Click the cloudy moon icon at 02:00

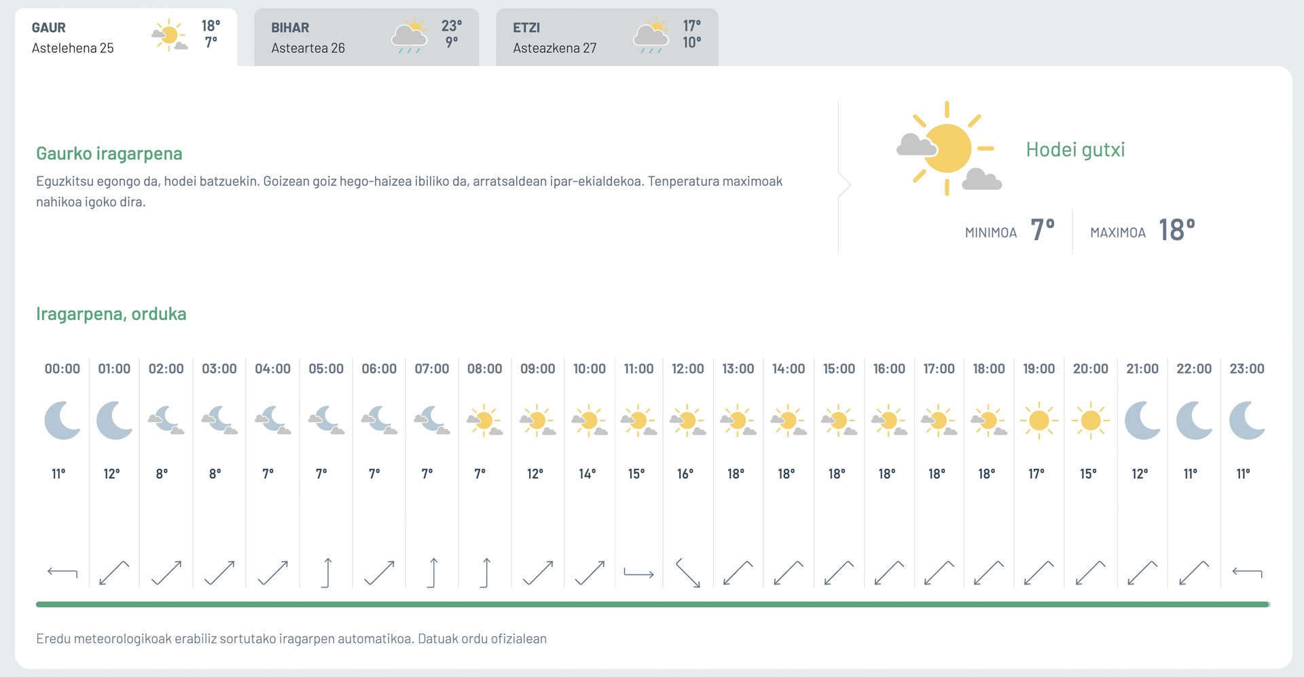click(x=166, y=421)
